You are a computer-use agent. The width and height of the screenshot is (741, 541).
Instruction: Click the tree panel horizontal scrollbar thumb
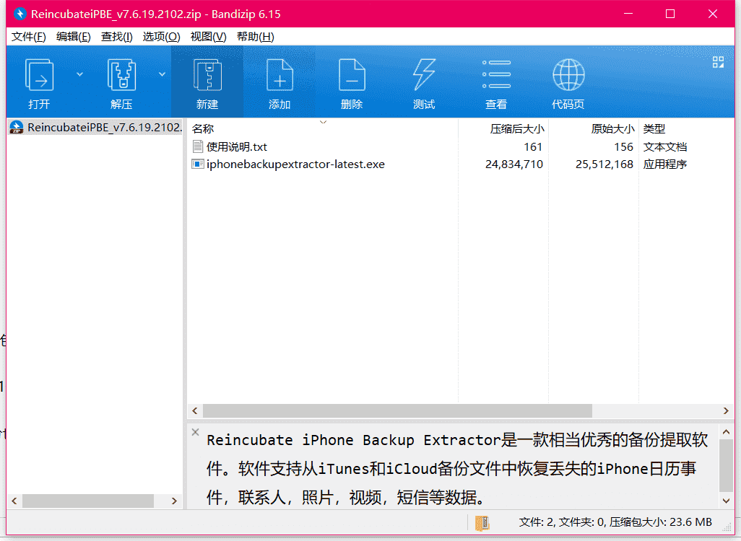[88, 501]
